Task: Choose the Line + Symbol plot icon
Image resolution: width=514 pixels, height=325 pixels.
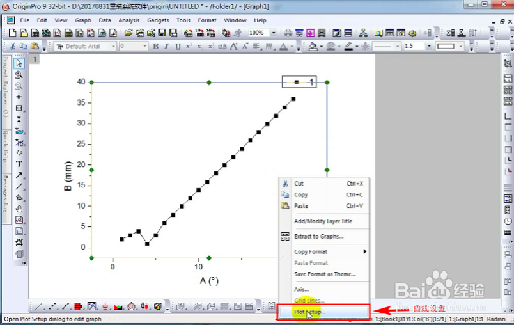Action: [x=65, y=306]
